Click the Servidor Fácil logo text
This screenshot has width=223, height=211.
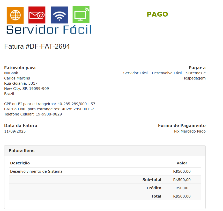(49, 30)
